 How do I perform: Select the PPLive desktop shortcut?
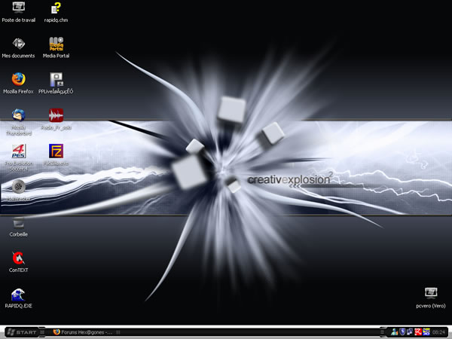(56, 79)
